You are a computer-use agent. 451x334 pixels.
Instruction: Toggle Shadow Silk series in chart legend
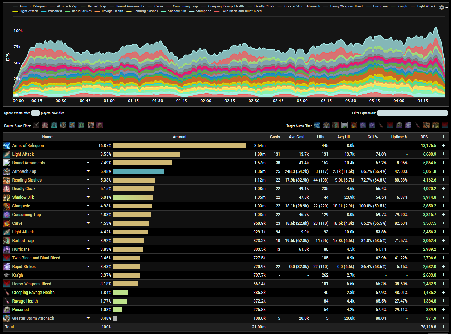point(174,11)
